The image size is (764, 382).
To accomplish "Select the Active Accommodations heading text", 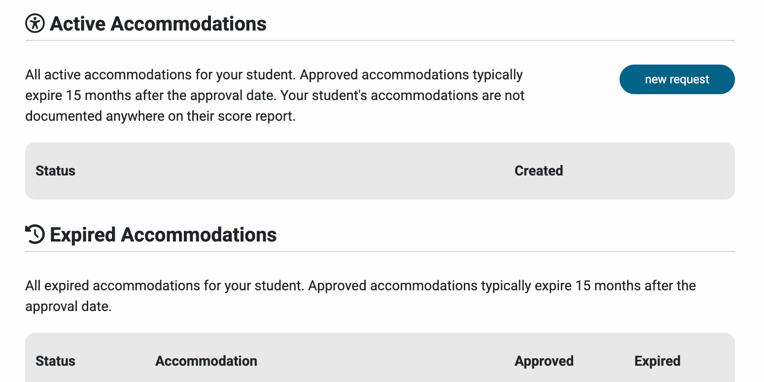I will pos(158,24).
